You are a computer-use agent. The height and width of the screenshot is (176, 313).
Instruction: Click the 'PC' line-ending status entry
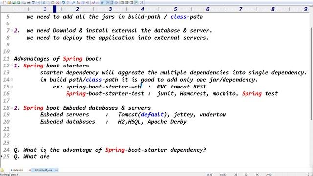[257, 175]
